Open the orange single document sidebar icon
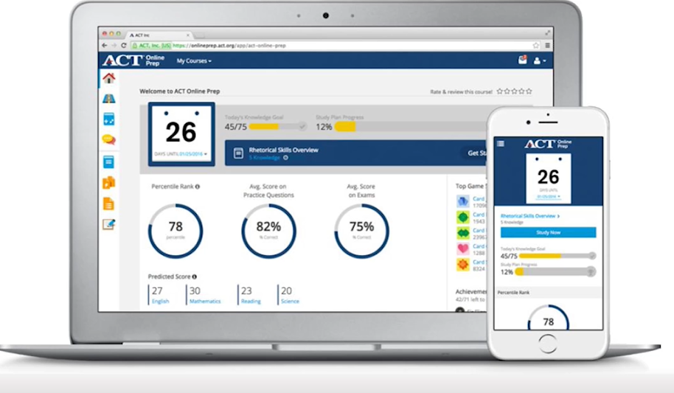The image size is (674, 393). 108,204
